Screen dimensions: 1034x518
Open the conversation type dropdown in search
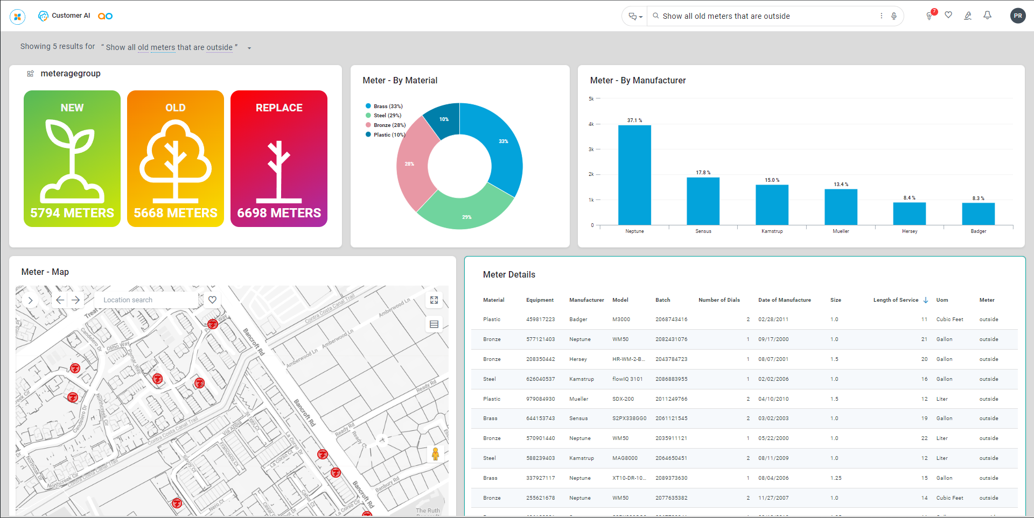point(635,17)
